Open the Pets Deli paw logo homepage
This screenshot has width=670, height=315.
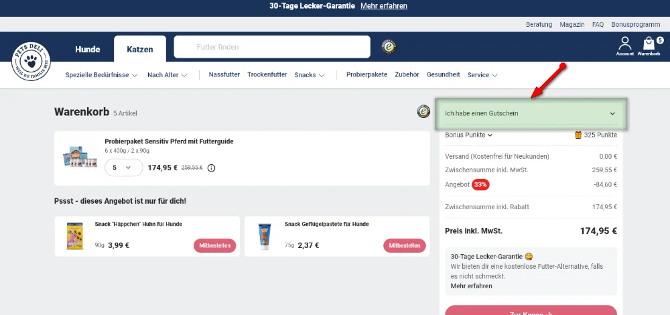click(31, 62)
